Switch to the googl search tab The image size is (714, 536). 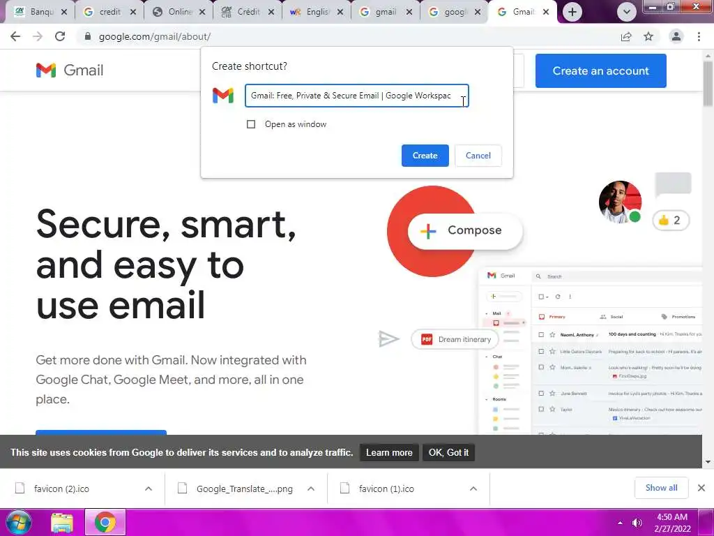pyautogui.click(x=454, y=12)
